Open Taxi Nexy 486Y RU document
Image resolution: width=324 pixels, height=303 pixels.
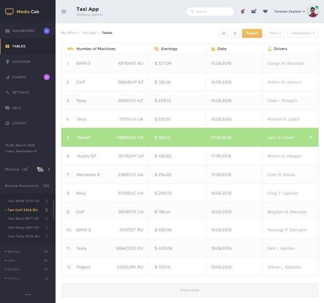(23, 228)
